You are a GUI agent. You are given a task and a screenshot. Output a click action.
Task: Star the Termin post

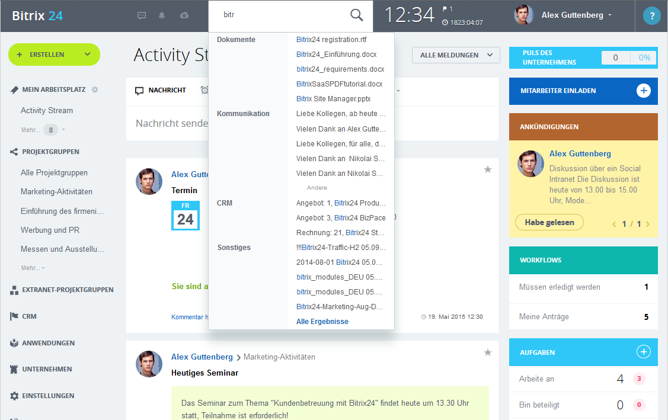488,169
